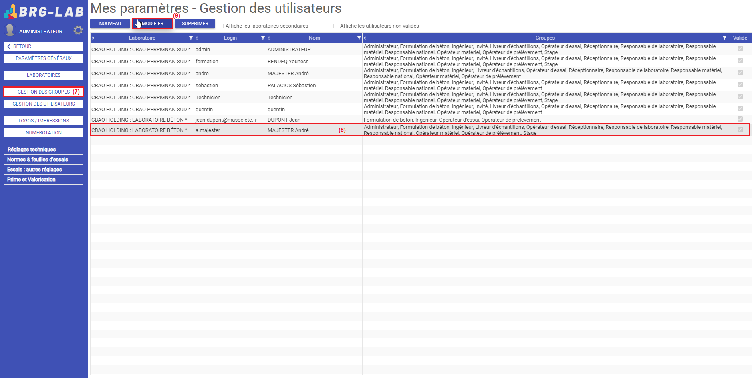Viewport: 752px width, 378px height.
Task: Select 'DUPONT Jean' name cell
Action: (x=314, y=120)
